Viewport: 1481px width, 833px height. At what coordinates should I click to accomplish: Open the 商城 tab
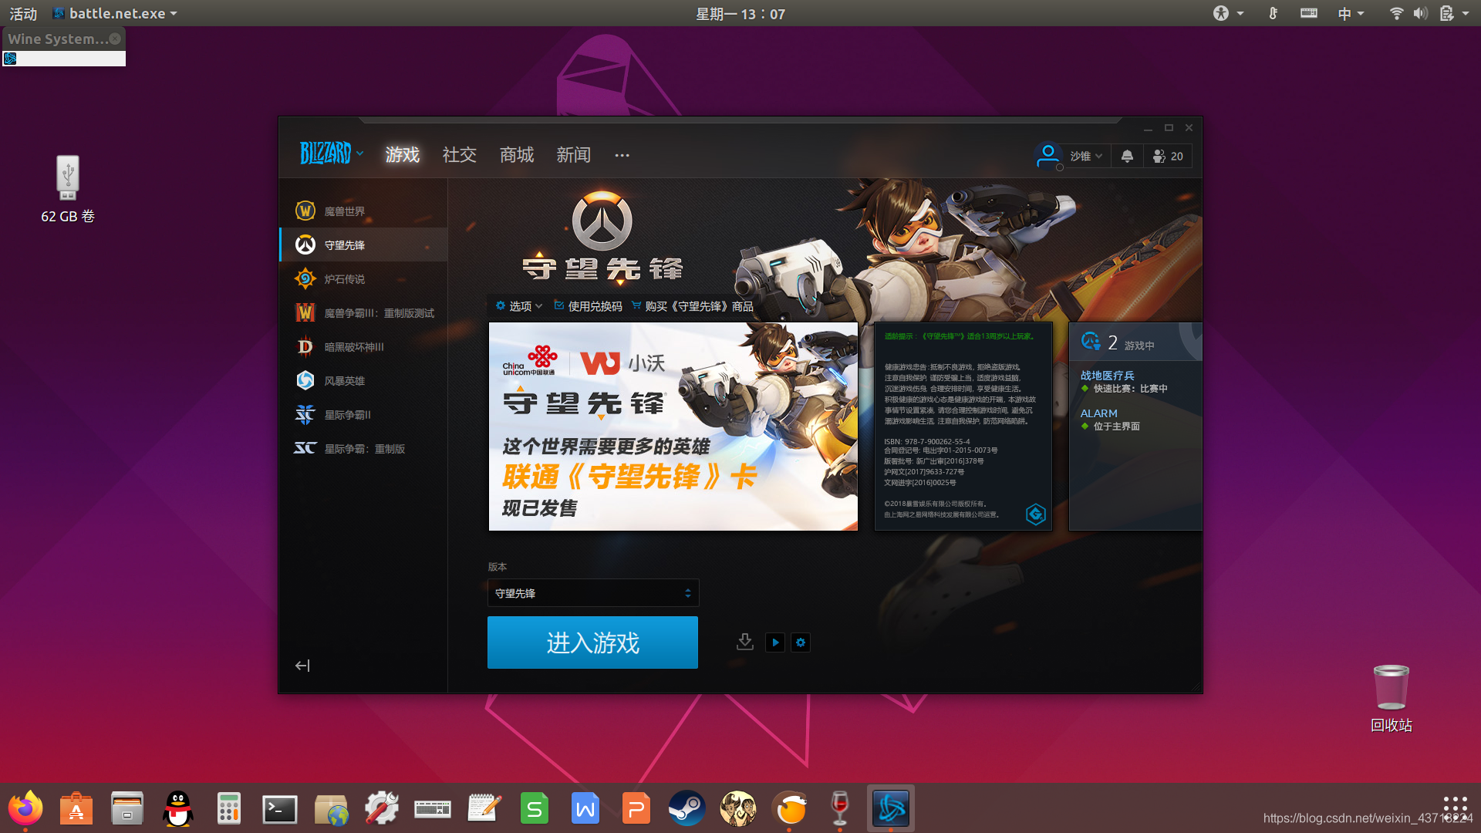coord(517,155)
